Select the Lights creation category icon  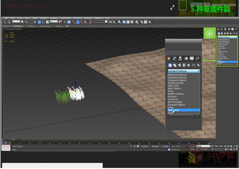click(179, 65)
